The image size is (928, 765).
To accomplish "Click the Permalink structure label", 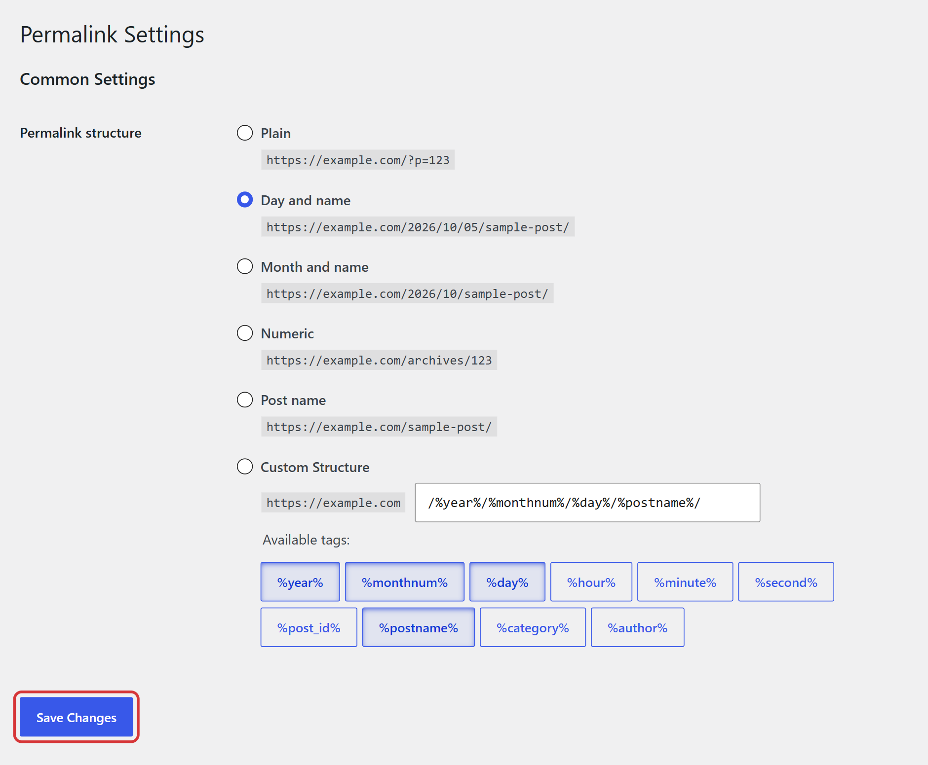I will tap(81, 133).
